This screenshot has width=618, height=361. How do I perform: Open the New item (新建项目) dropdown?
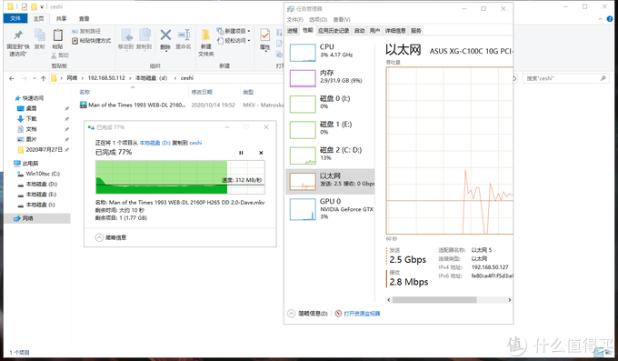click(234, 31)
